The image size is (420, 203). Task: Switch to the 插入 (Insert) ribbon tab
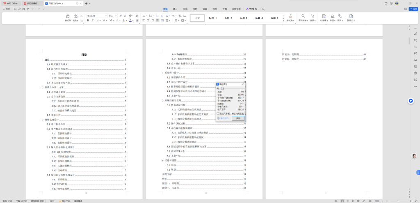tap(175, 9)
